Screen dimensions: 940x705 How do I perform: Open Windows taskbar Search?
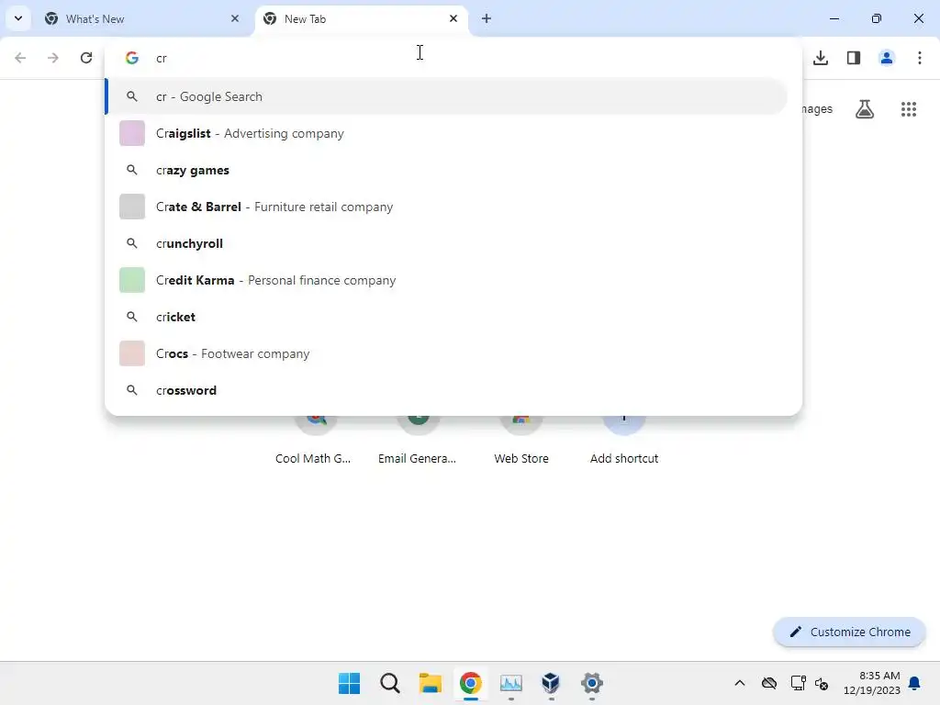pos(389,683)
